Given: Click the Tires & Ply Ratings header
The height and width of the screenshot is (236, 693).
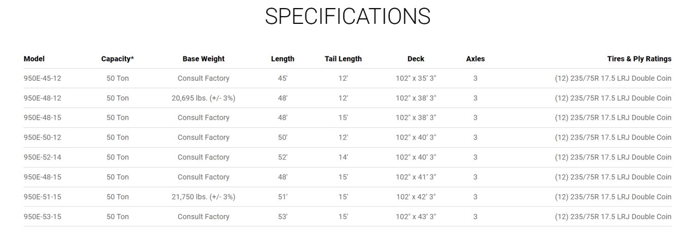Looking at the screenshot, I should coord(639,59).
